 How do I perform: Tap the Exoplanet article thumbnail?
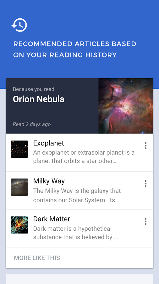tap(19, 149)
